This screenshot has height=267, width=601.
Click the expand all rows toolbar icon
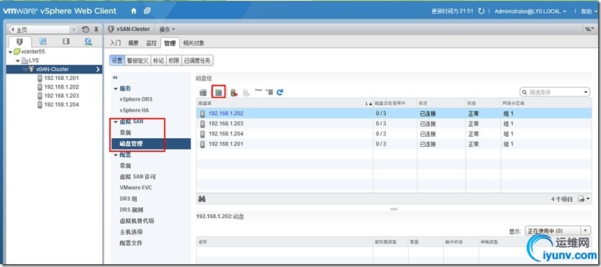tap(269, 92)
